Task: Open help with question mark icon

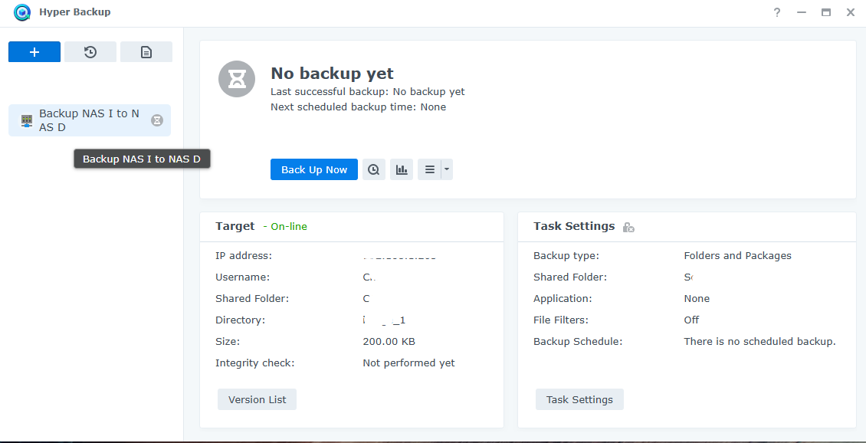Action: coord(777,12)
